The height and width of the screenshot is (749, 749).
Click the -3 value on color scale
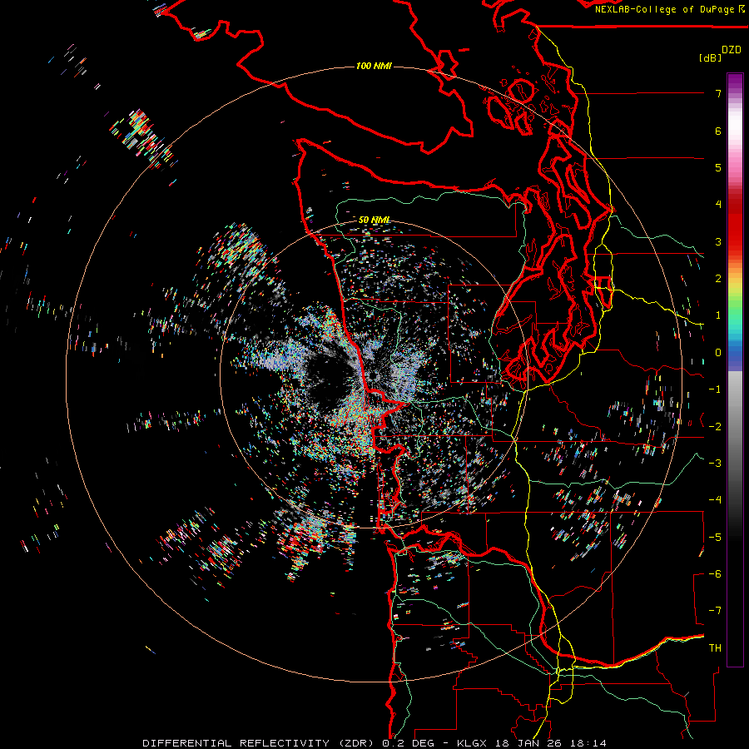715,463
